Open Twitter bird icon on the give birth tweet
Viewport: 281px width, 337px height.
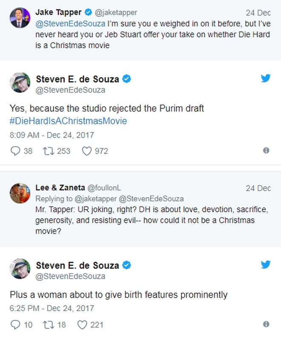tap(266, 264)
